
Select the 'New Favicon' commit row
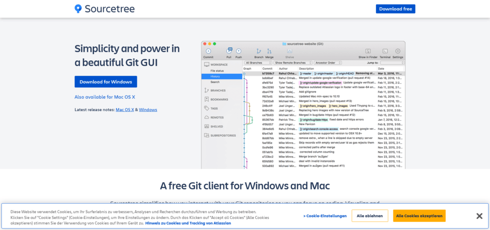tap(324, 124)
